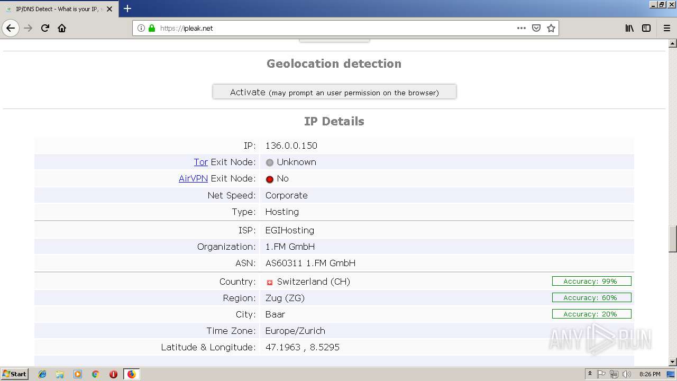Image resolution: width=677 pixels, height=381 pixels.
Task: Open the AirVPN link
Action: click(193, 178)
